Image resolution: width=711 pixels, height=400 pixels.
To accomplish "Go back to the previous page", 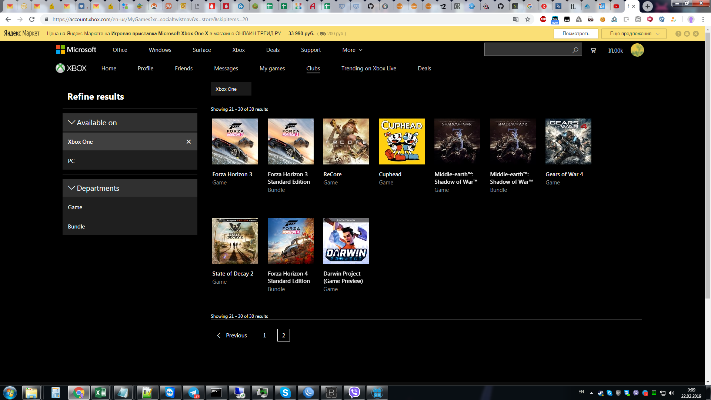I will tap(8, 19).
